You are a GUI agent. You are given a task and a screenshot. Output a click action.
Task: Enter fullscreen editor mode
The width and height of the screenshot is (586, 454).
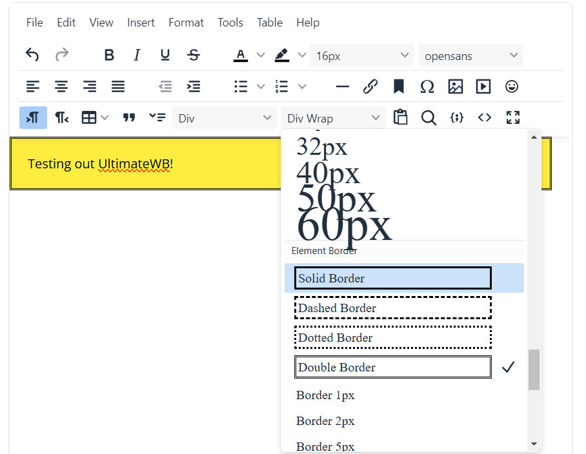click(x=513, y=117)
